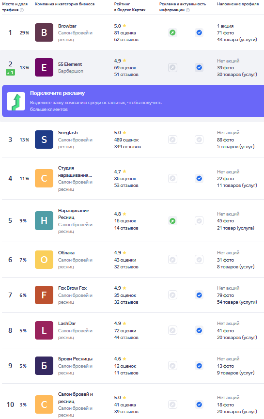Open the 55 Element company name
This screenshot has width=264, height=419.
(x=70, y=64)
